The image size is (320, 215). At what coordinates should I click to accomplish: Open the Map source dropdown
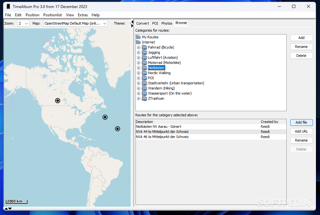point(75,23)
